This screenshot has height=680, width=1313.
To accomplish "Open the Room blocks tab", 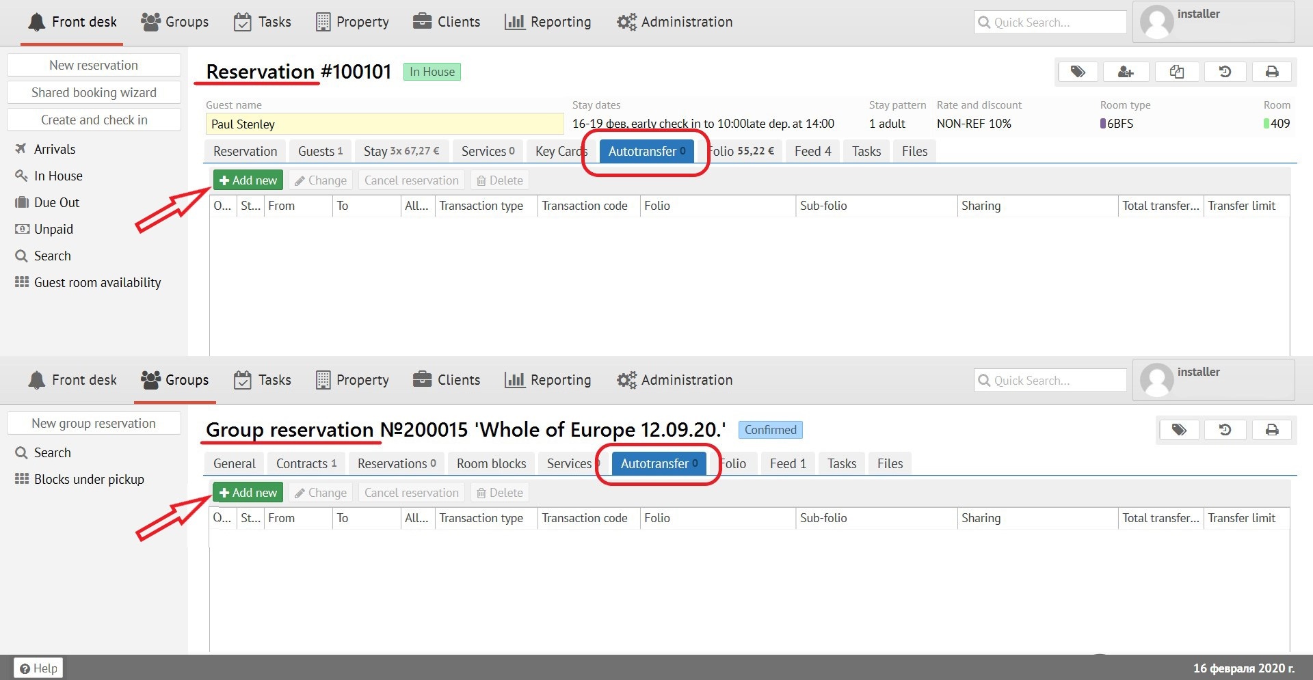I will tap(491, 463).
